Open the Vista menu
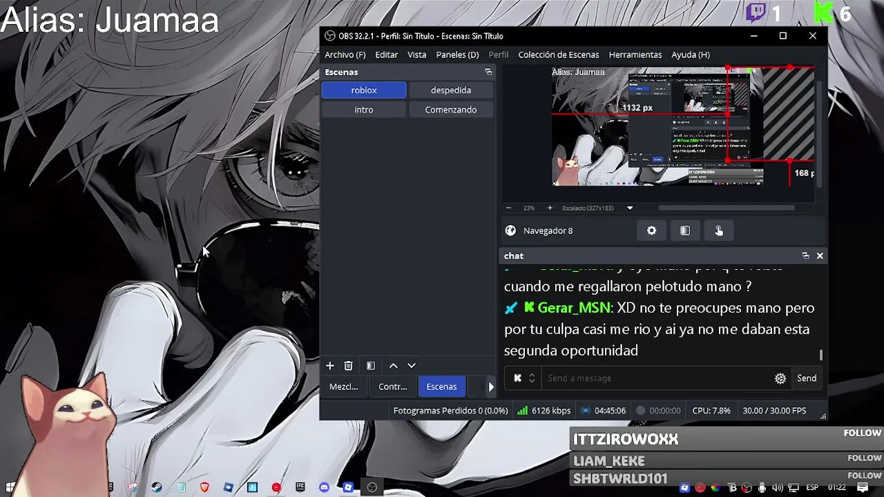Viewport: 884px width, 497px height. tap(416, 55)
